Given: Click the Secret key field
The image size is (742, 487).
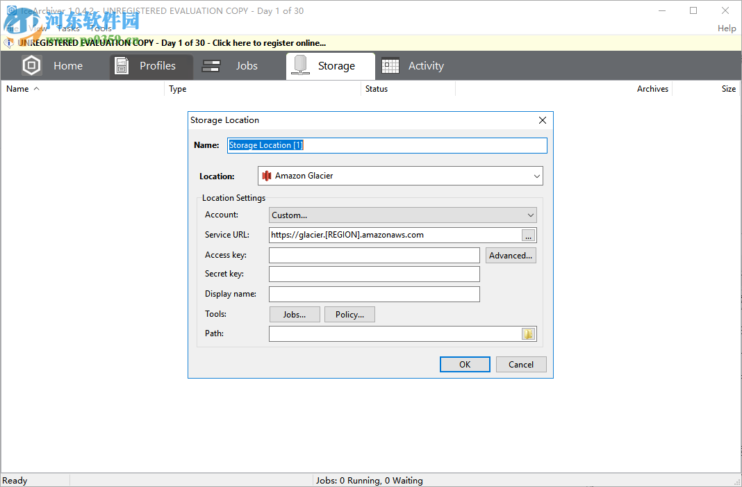Looking at the screenshot, I should 374,274.
